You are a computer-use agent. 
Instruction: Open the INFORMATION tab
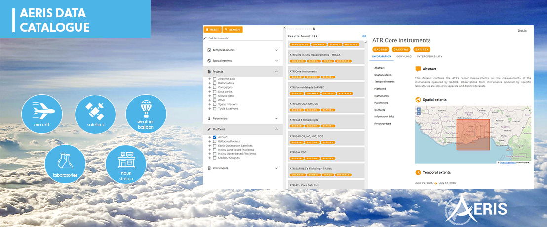382,56
